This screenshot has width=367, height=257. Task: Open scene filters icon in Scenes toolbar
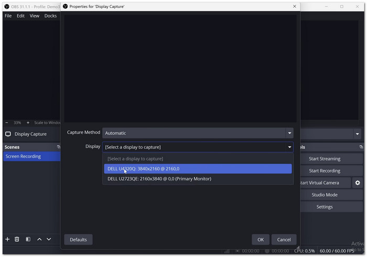click(x=28, y=239)
